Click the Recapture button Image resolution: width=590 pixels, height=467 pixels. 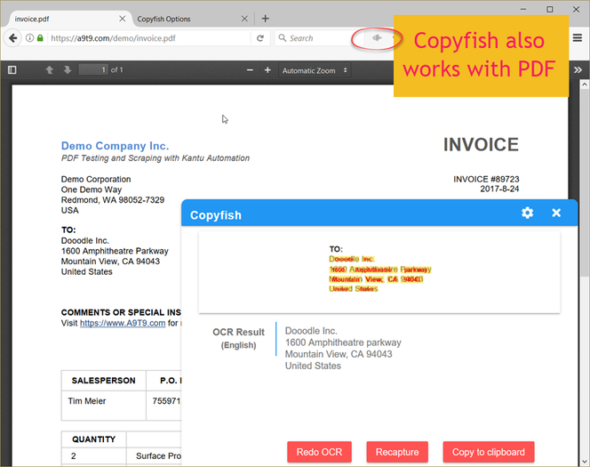point(397,452)
